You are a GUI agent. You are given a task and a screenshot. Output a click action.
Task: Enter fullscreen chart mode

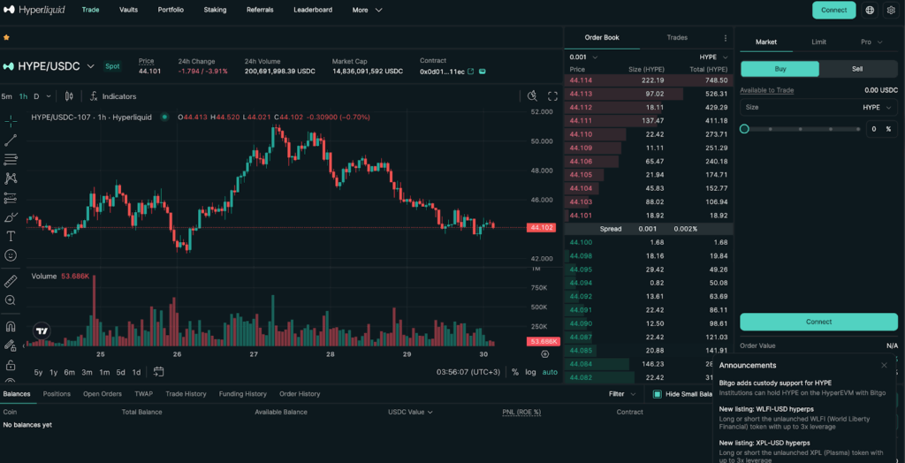tap(552, 96)
